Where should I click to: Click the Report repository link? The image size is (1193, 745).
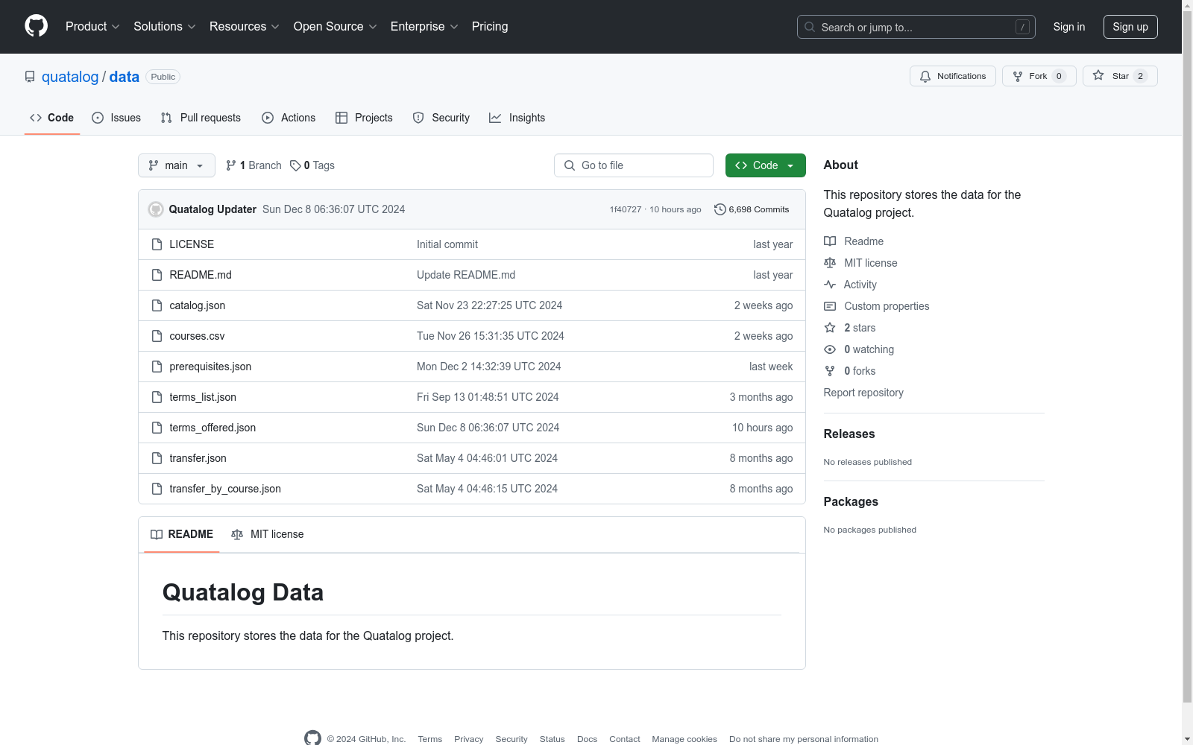tap(863, 393)
